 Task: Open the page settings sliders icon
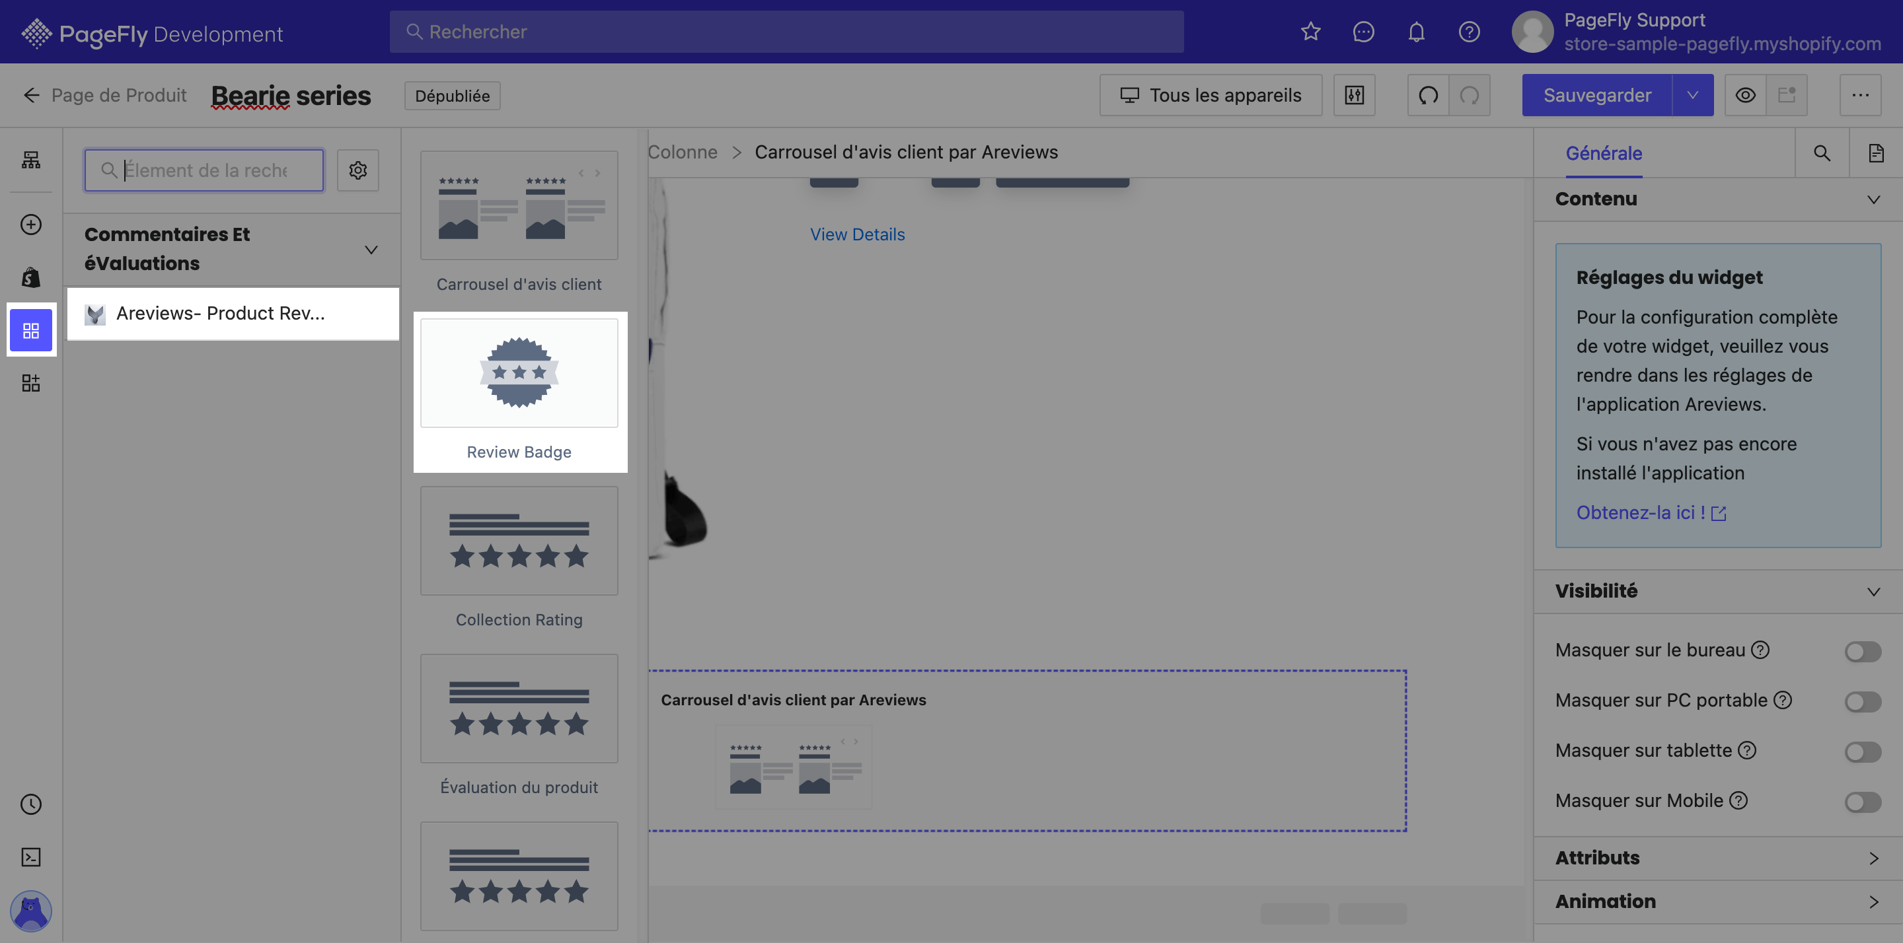1354,95
